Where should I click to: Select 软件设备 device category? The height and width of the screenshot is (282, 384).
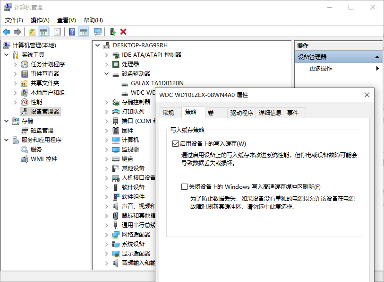tap(133, 187)
